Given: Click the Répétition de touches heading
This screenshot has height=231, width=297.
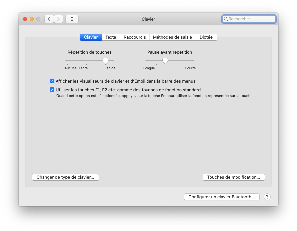Looking at the screenshot, I should (90, 52).
